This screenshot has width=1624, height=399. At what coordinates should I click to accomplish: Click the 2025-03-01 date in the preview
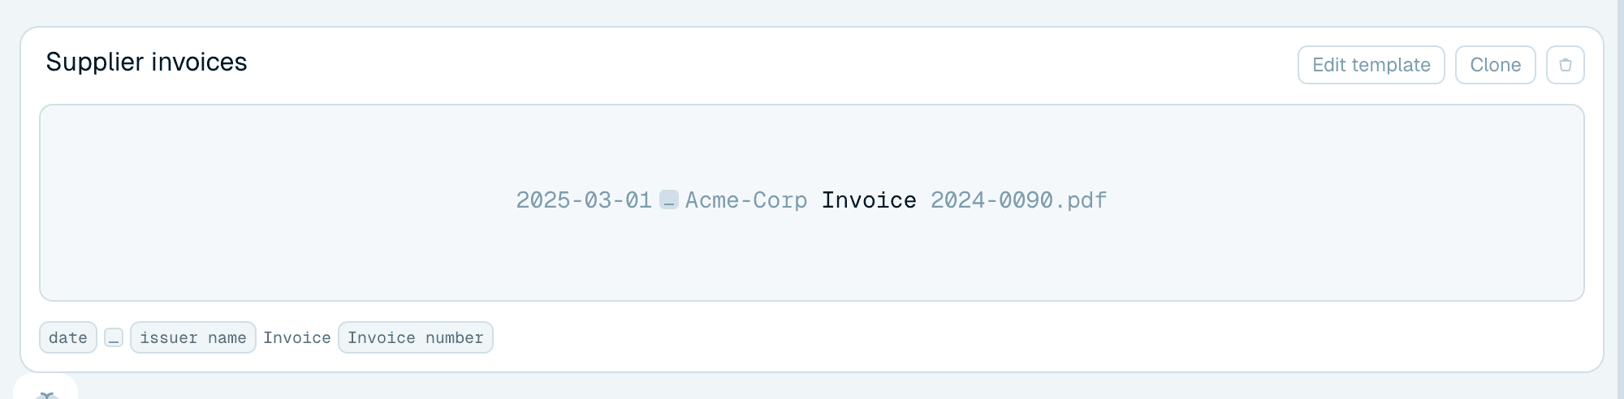pos(584,200)
